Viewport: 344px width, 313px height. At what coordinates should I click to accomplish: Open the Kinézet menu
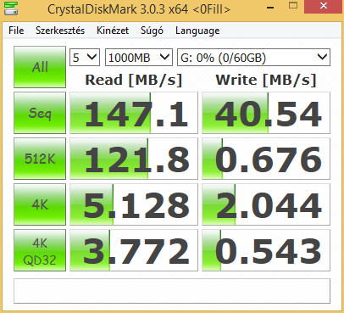coord(113,31)
